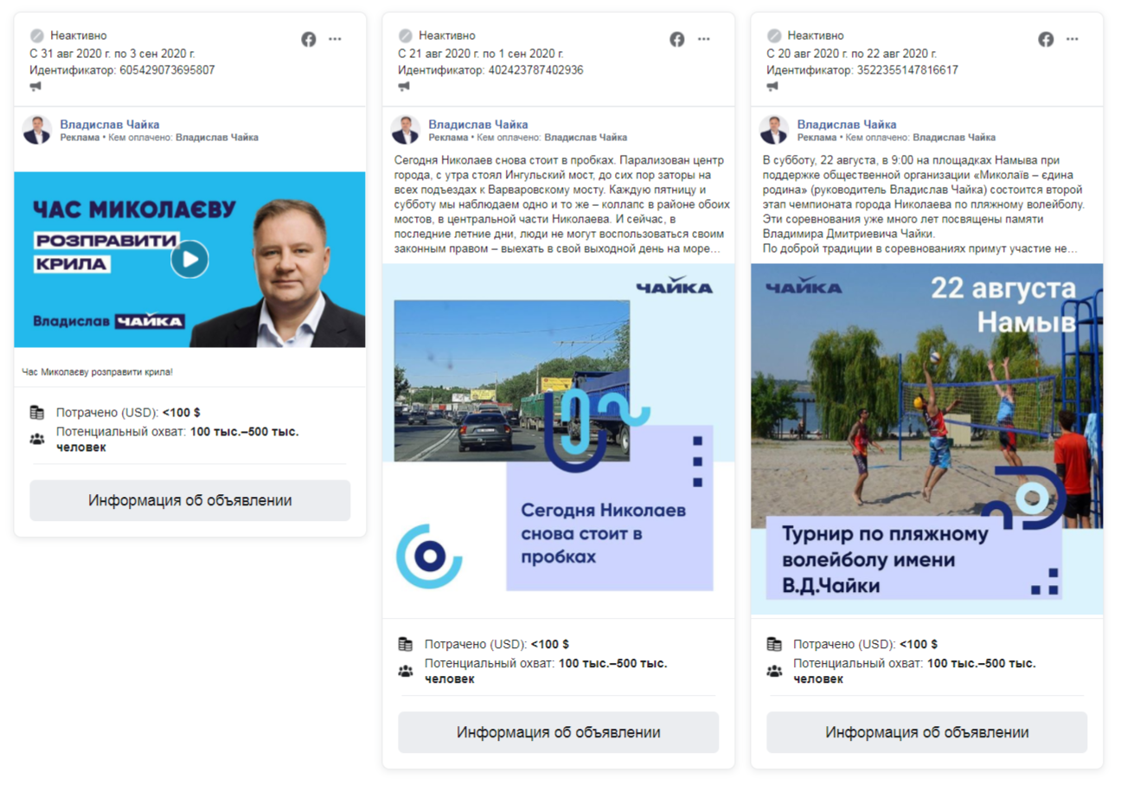Screen dimensions: 1127x785
Task: Click Информация об объявлении on volleyball card
Action: point(927,732)
